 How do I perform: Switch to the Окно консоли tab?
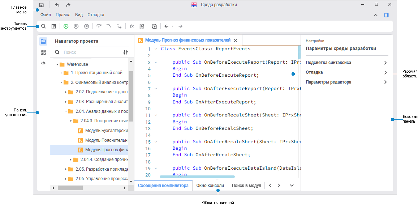point(210,186)
